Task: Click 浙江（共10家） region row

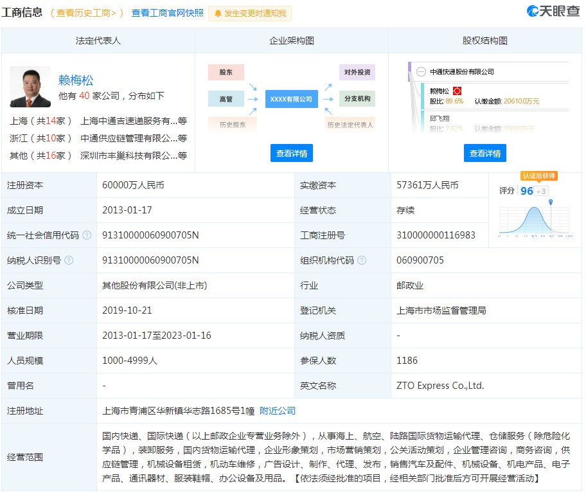Action: click(40, 138)
